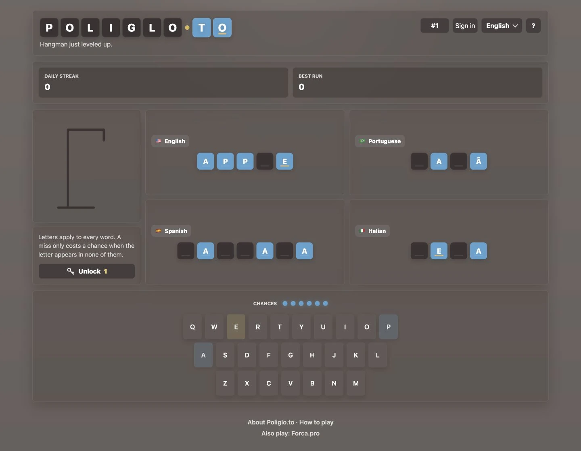Tap the R key

pos(258,327)
